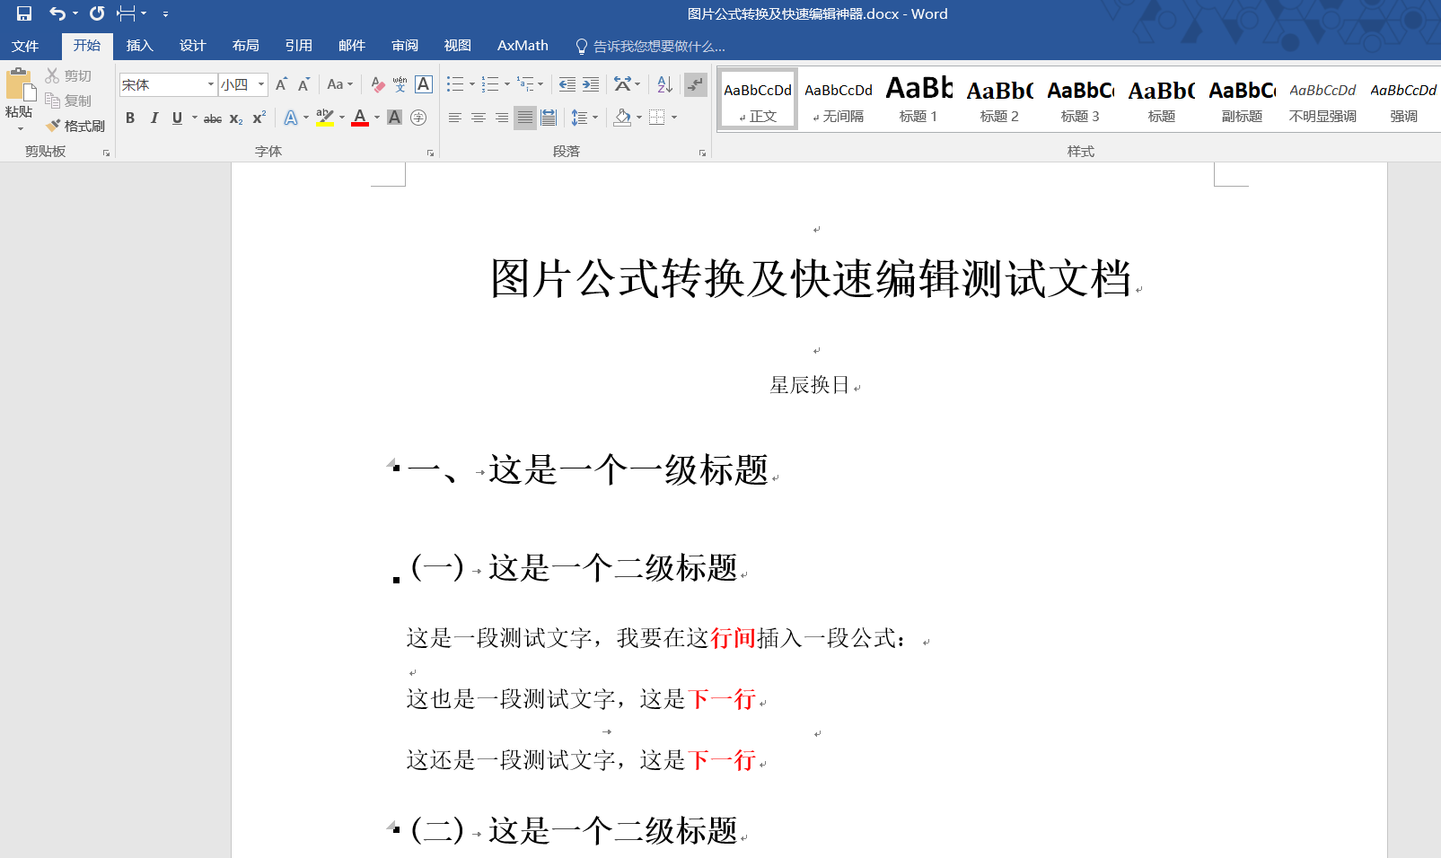The width and height of the screenshot is (1441, 858).
Task: Switch to the 布局 tab
Action: pyautogui.click(x=245, y=46)
